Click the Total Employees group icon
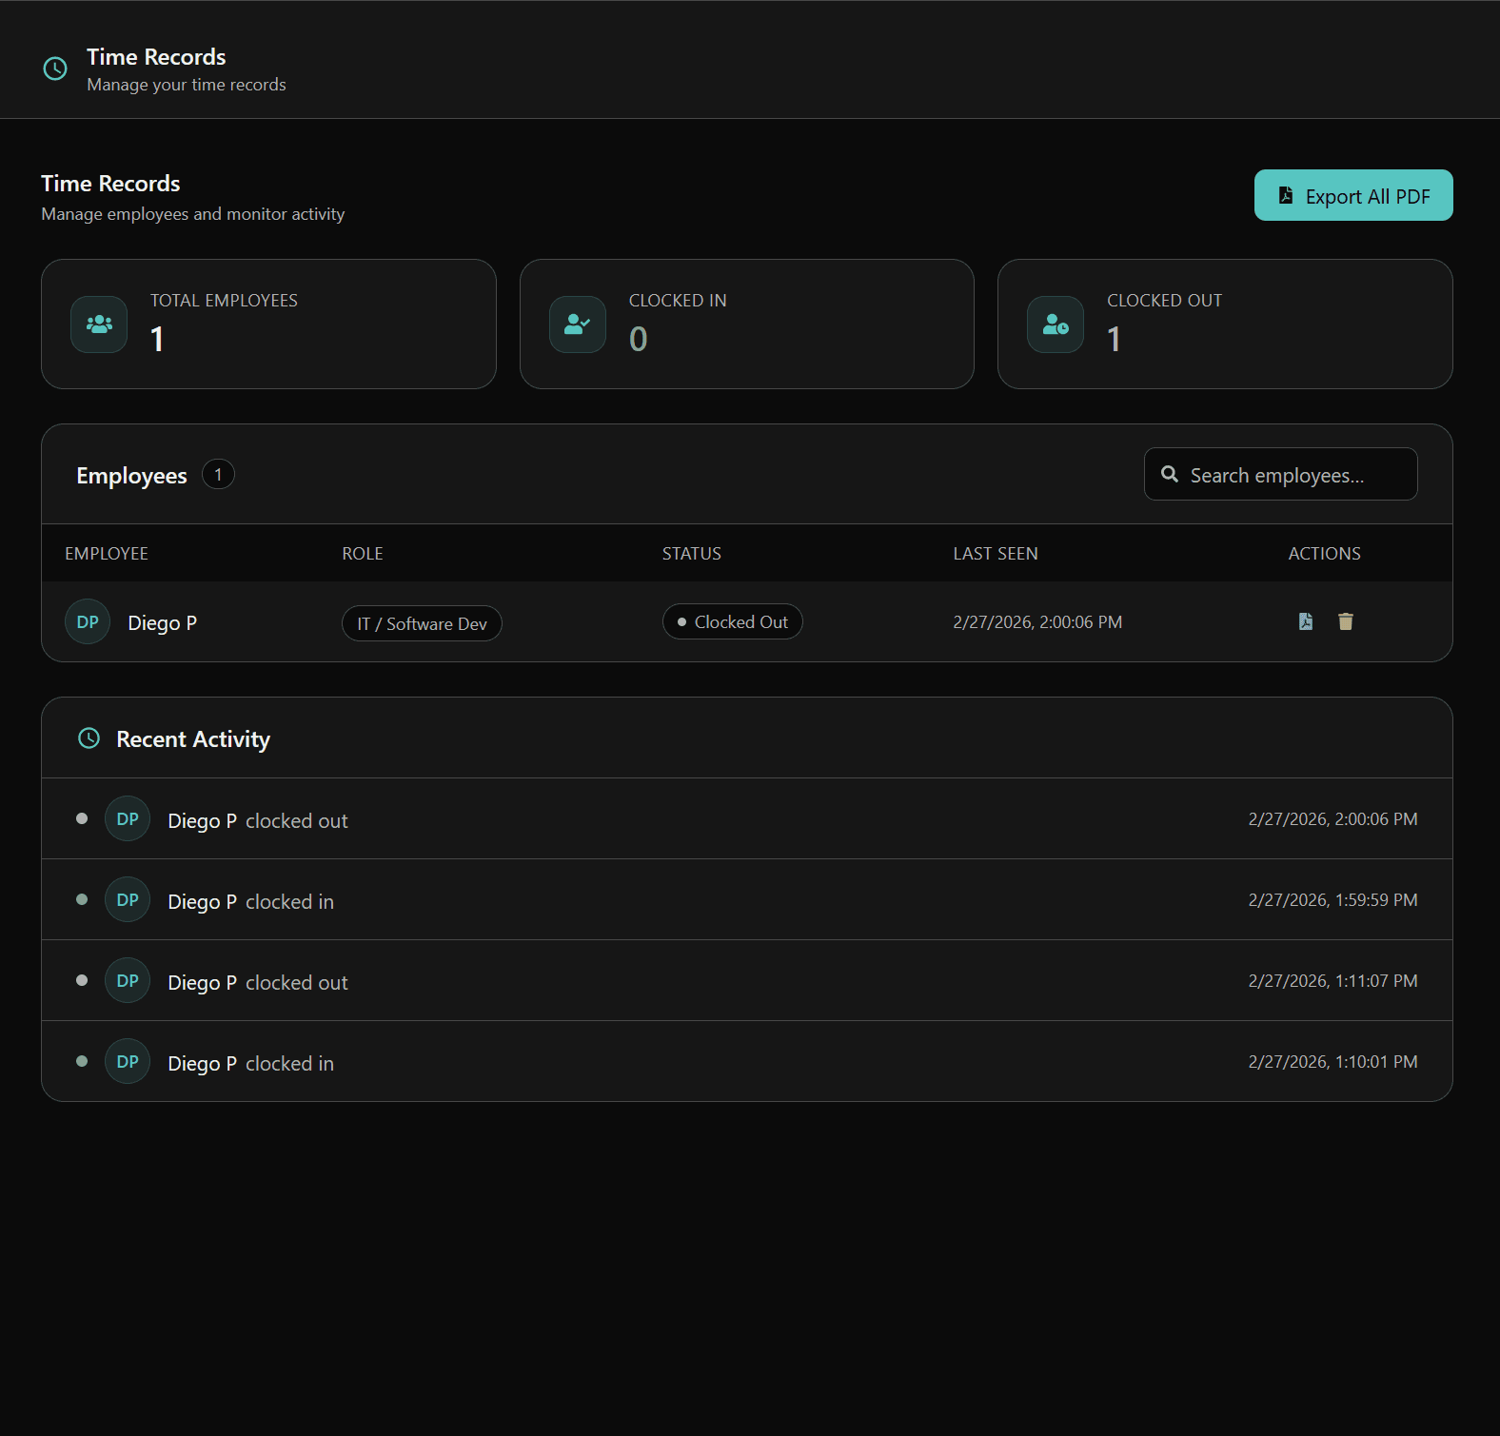 (x=99, y=325)
